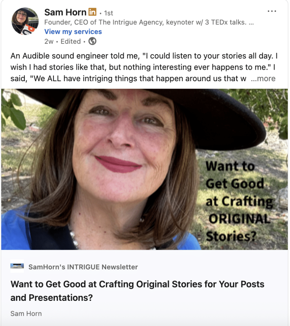Expand post text with …more

pyautogui.click(x=263, y=79)
